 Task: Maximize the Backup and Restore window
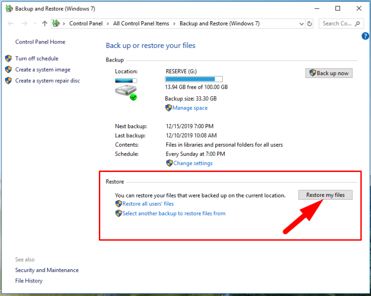tap(338, 9)
